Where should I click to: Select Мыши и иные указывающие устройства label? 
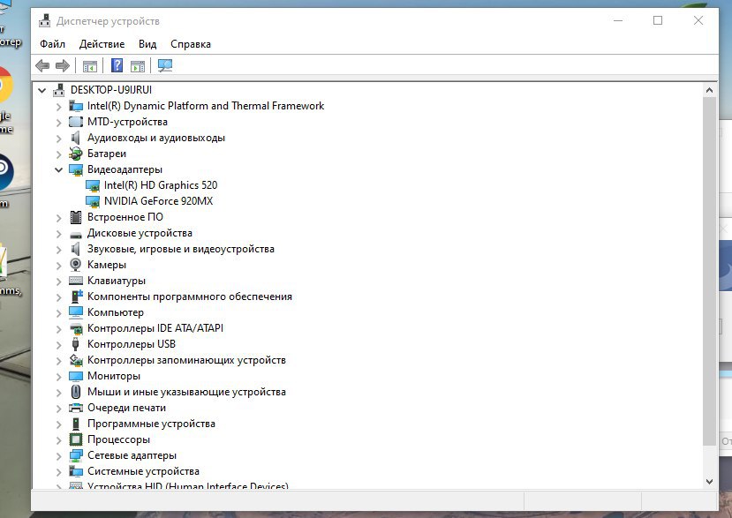click(186, 392)
